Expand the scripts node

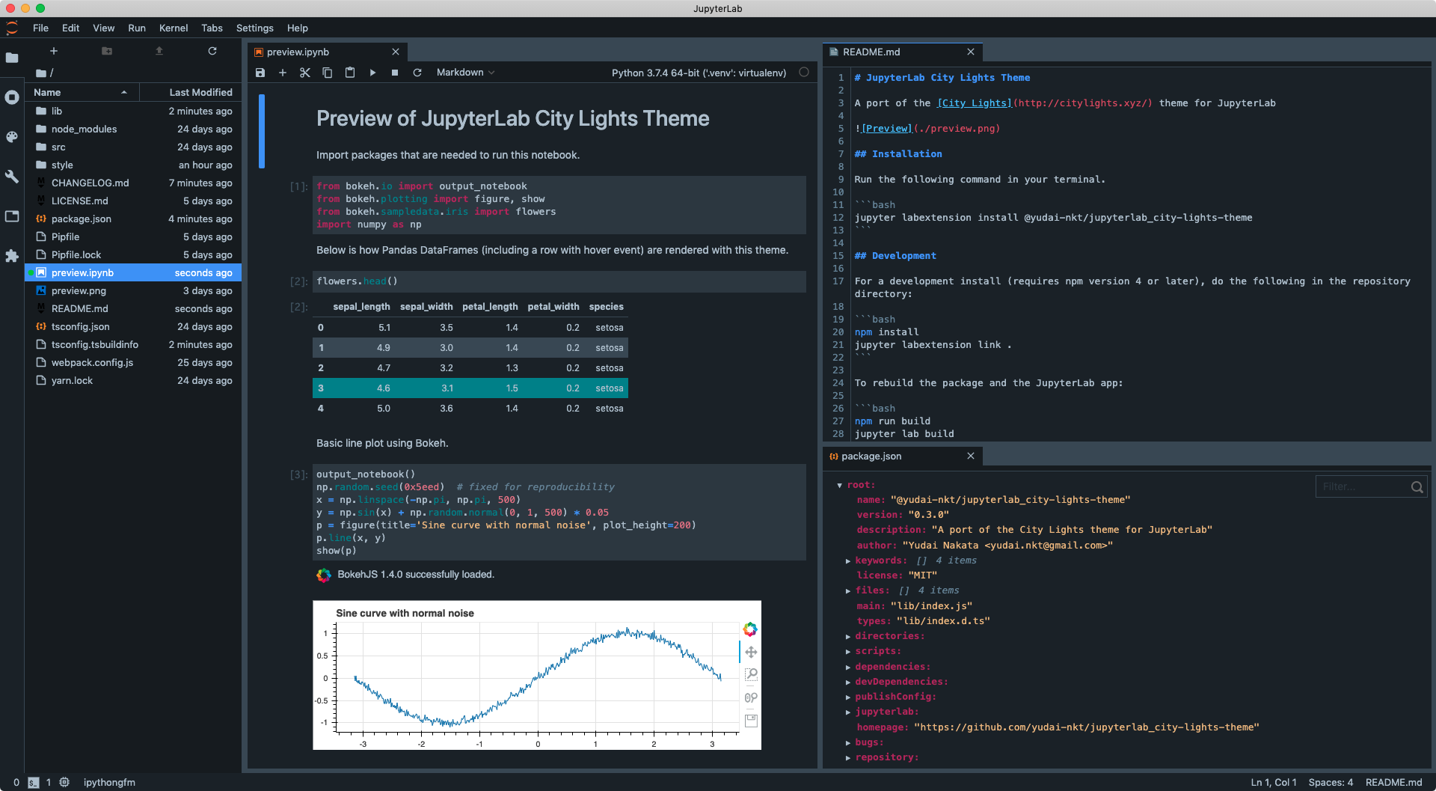[848, 652]
